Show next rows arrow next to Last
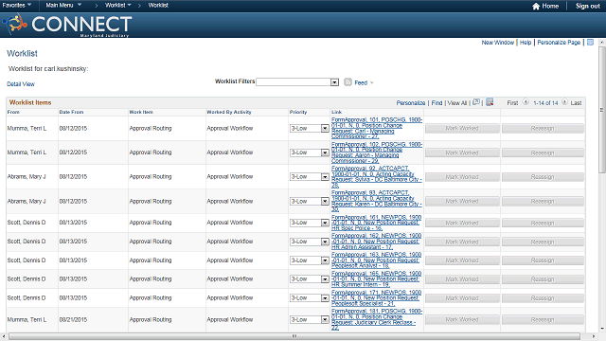Screen dimensions: 606x341 point(564,102)
